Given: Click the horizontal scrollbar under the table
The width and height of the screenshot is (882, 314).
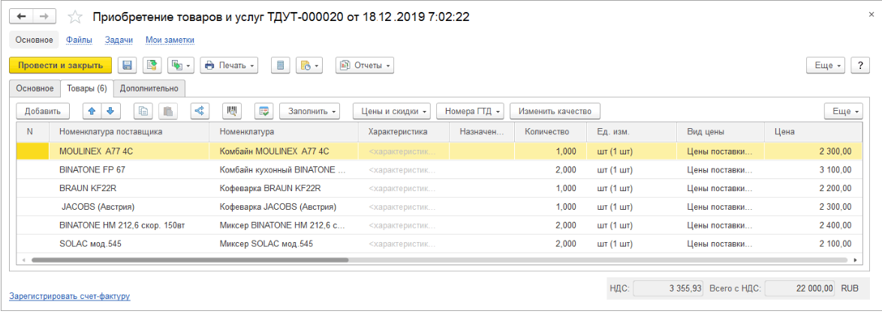Looking at the screenshot, I should coord(188,260).
